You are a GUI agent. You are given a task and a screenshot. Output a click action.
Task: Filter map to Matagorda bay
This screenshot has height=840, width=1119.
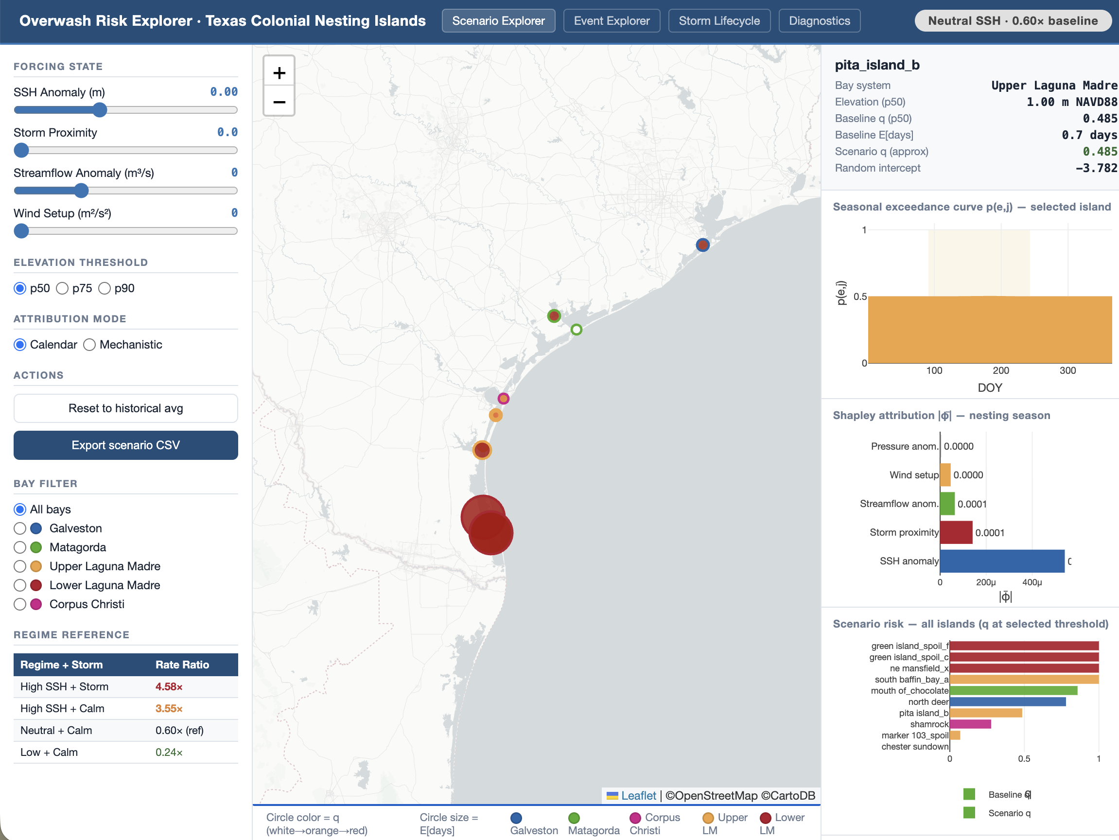pyautogui.click(x=20, y=547)
